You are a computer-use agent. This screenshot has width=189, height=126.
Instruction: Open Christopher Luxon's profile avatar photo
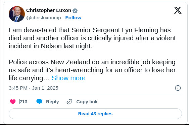[17, 14]
